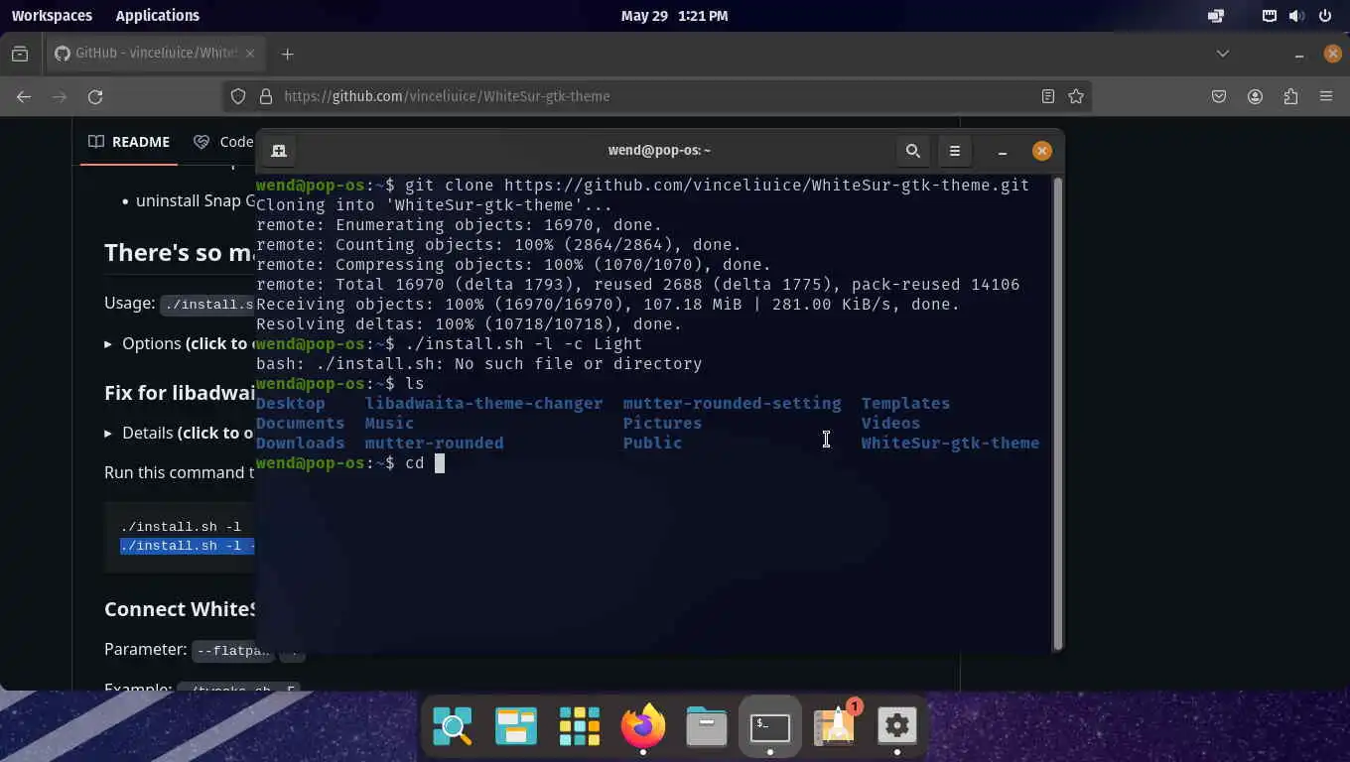Viewport: 1350px width, 762px height.
Task: Click the 'No such file or directory' error line
Action: point(478,363)
